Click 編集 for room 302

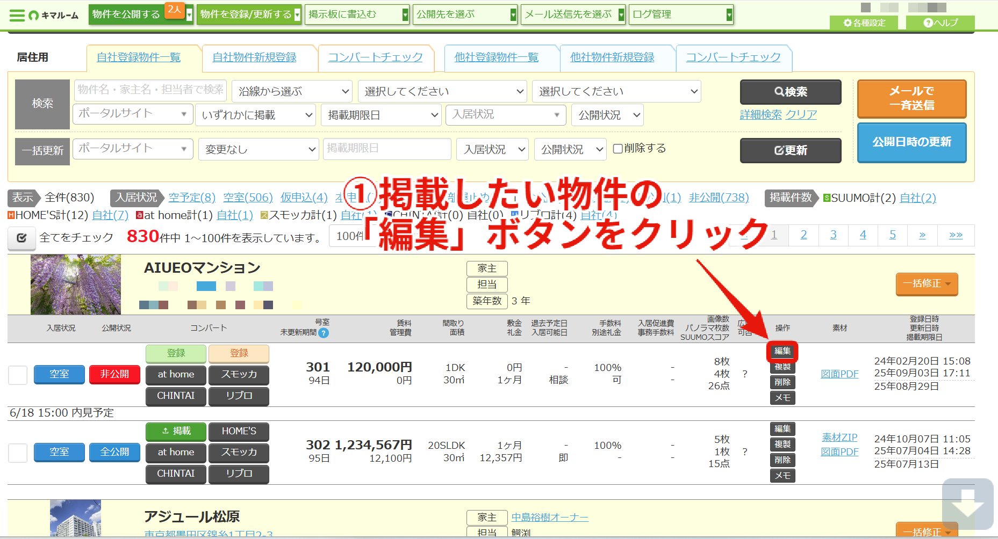(x=782, y=429)
